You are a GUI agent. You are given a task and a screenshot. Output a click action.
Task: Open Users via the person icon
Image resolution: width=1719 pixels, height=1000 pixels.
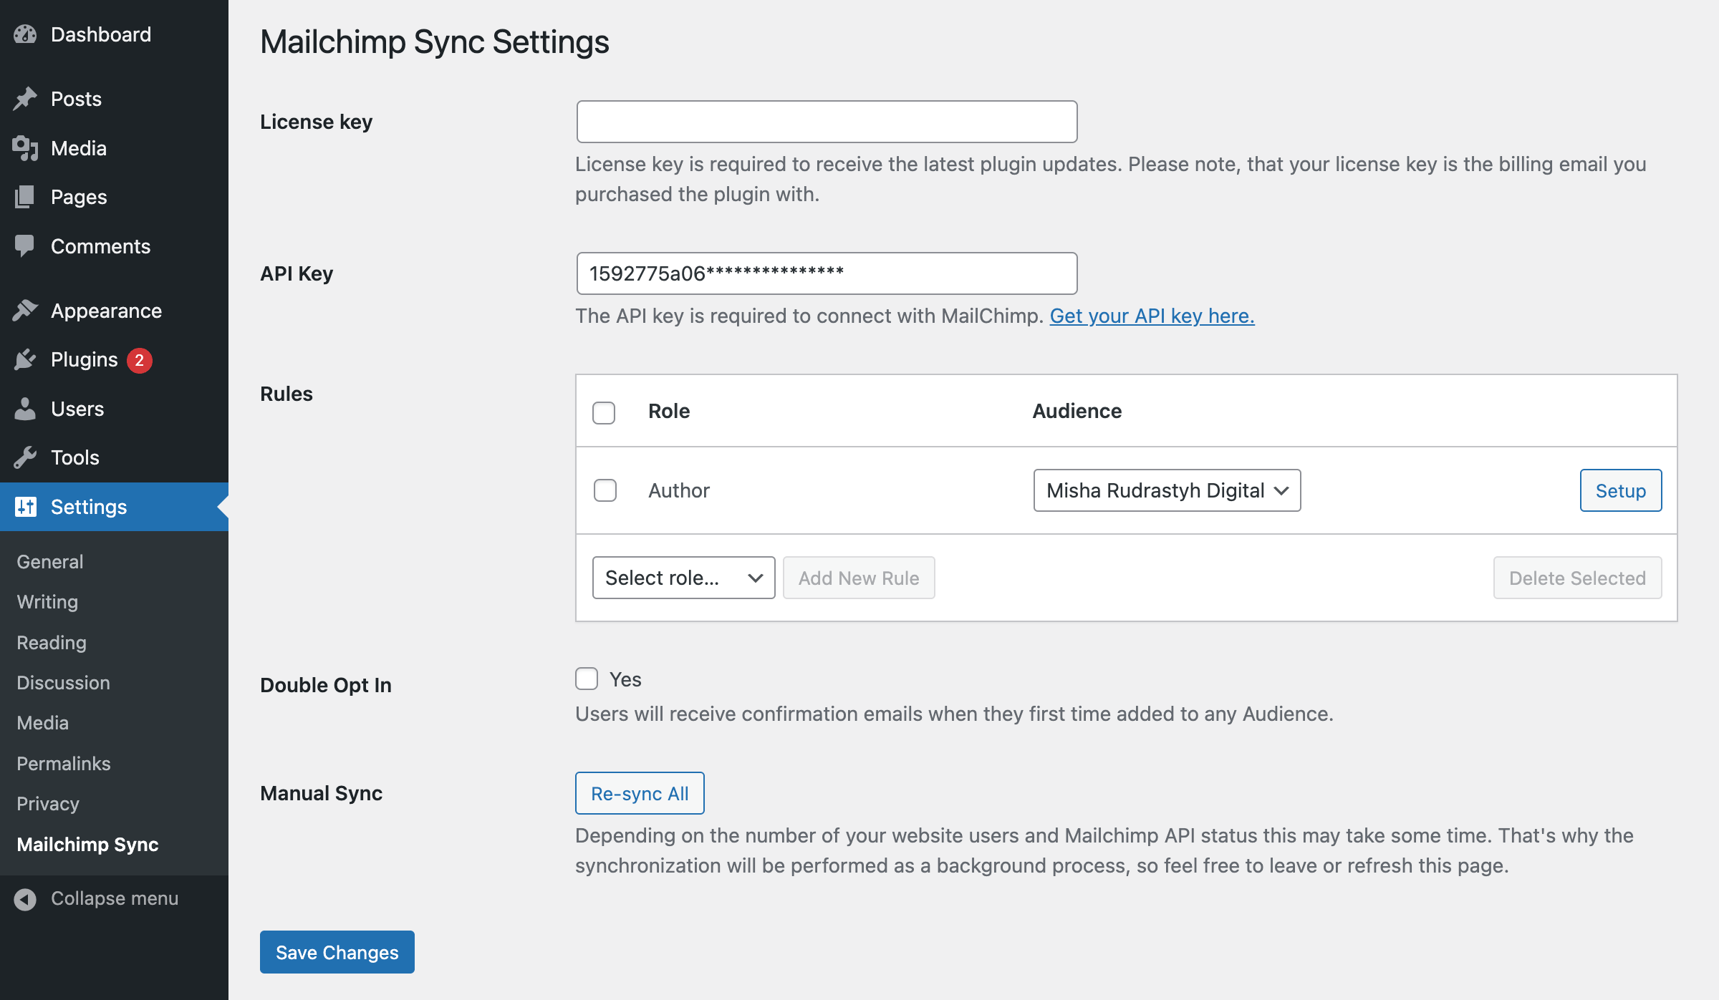tap(25, 408)
